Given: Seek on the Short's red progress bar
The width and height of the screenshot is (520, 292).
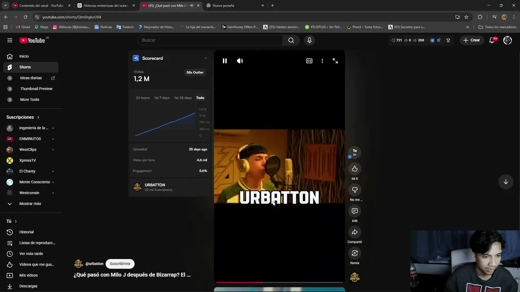Looking at the screenshot, I should click(279, 282).
